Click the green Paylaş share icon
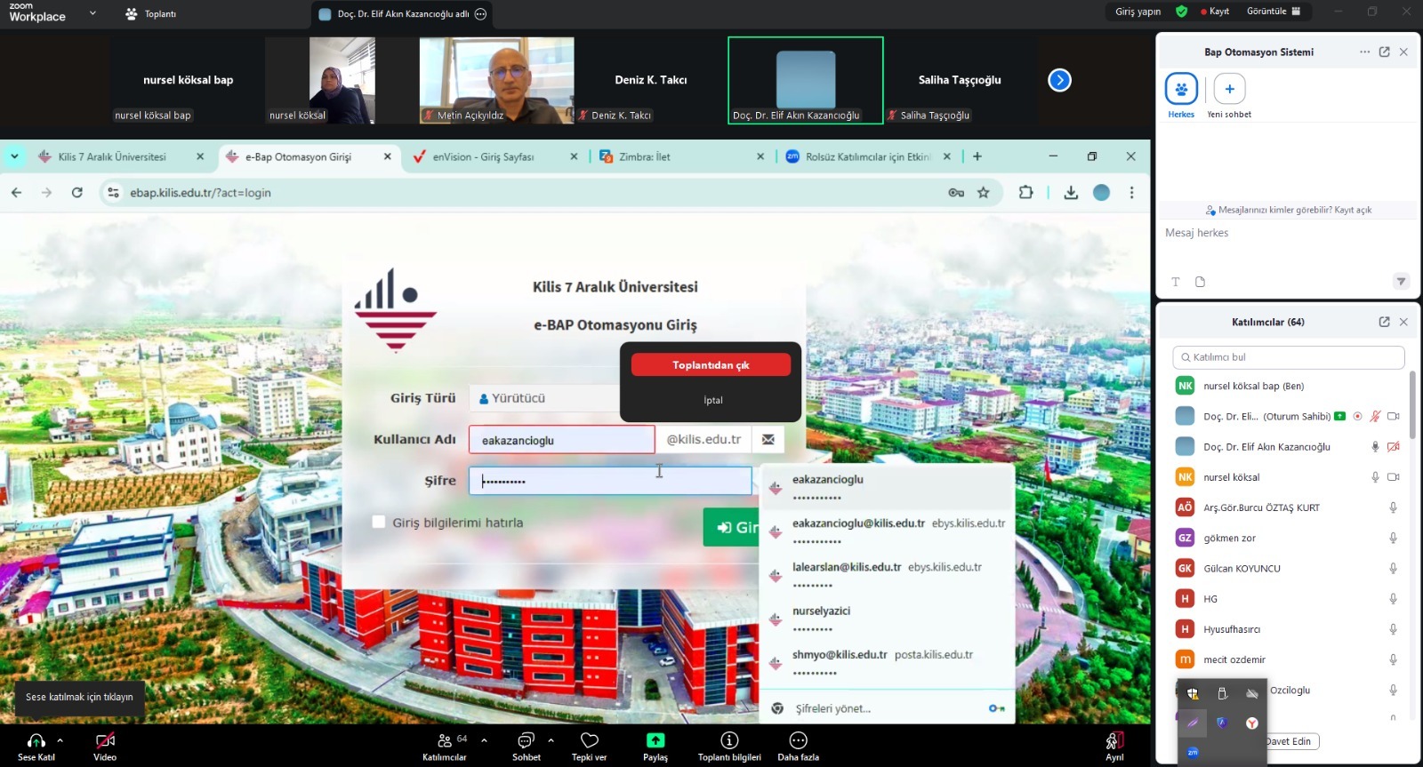This screenshot has width=1423, height=767. (x=655, y=740)
